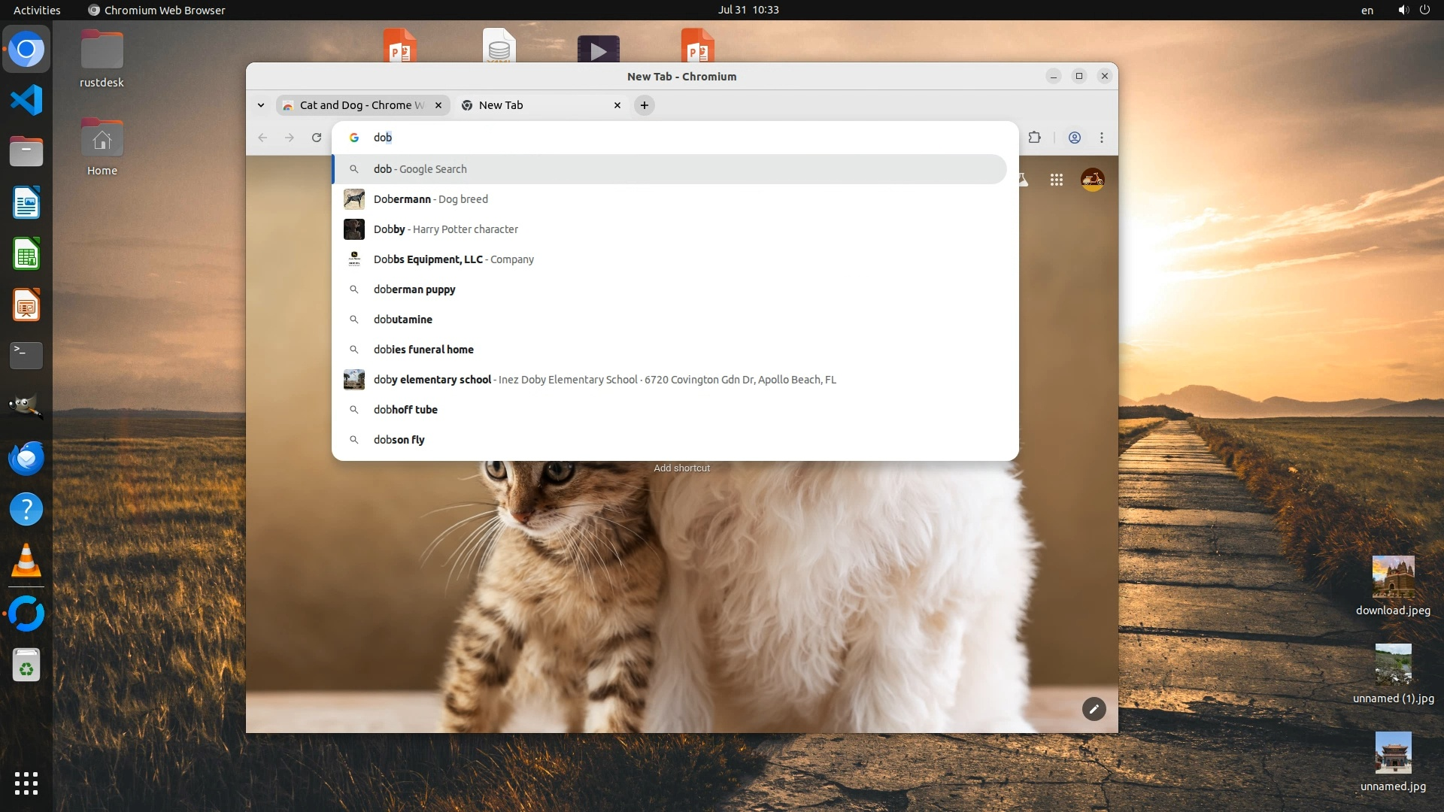
Task: Select the dobson fly suggestion
Action: (x=399, y=440)
